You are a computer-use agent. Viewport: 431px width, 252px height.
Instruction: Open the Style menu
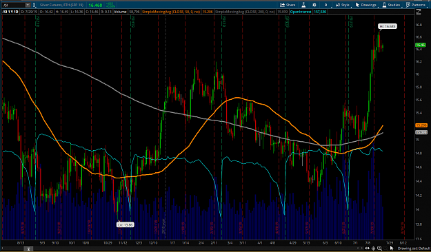pyautogui.click(x=343, y=5)
